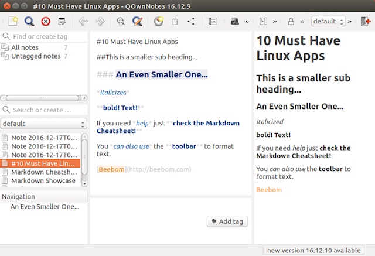Click the ##This is a smaller sub heading... line
Viewport: 375px width, 256px height.
pos(147,57)
